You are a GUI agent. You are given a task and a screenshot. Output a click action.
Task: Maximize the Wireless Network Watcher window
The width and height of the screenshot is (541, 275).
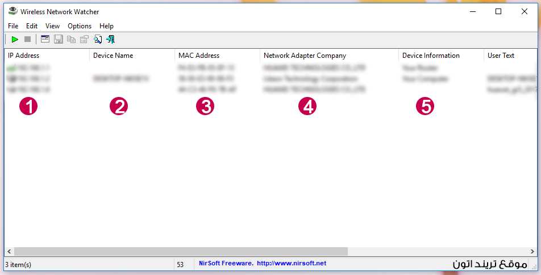[x=498, y=11]
